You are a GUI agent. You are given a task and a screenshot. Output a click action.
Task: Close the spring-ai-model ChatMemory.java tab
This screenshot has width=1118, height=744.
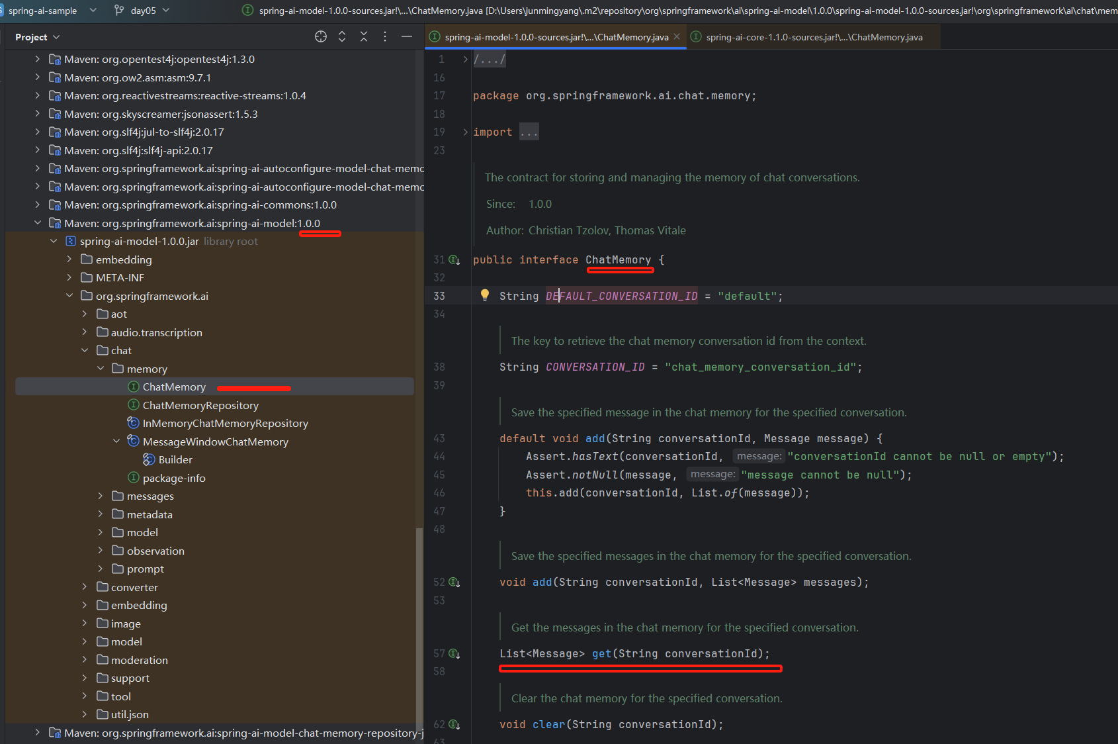pos(677,37)
